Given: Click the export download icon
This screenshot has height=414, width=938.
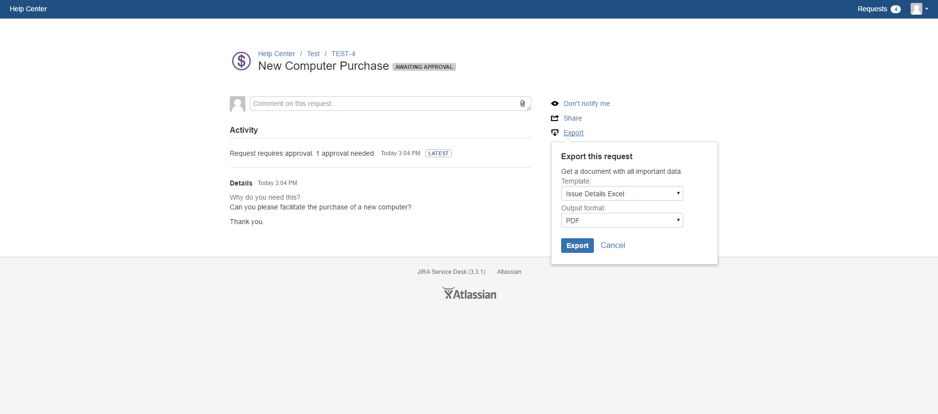Looking at the screenshot, I should 555,133.
